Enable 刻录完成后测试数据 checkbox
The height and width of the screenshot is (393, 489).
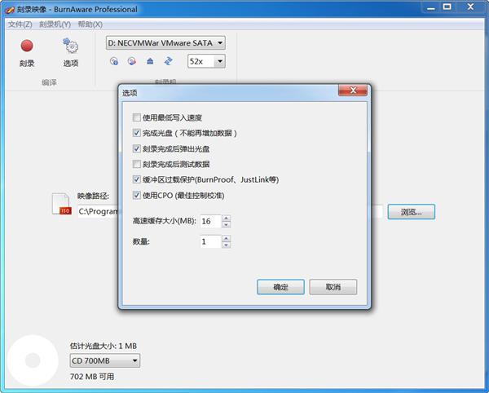coord(137,164)
